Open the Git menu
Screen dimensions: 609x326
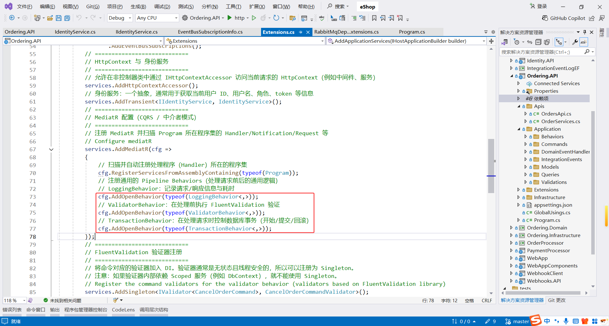[92, 6]
